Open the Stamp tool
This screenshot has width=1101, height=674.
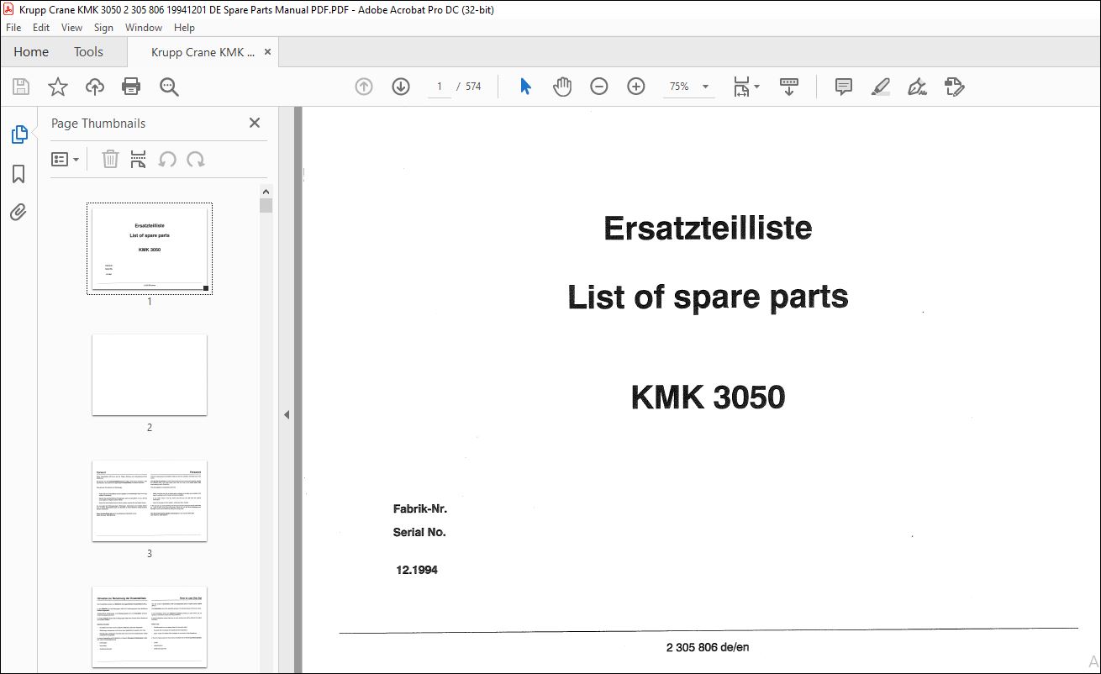click(x=955, y=87)
